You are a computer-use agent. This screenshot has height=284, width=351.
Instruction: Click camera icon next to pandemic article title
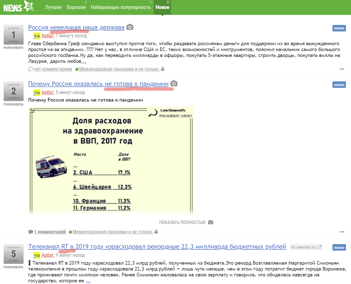click(x=174, y=84)
